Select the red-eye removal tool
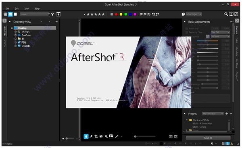The height and width of the screenshot is (148, 242). click(106, 136)
